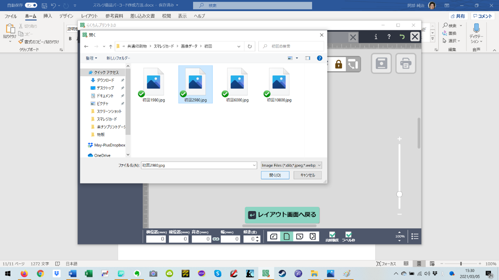Click the green undo arrow icon
The height and width of the screenshot is (280, 499).
pos(402,37)
